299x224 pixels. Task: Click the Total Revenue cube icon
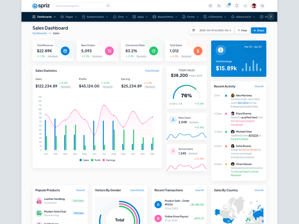pyautogui.click(x=65, y=51)
